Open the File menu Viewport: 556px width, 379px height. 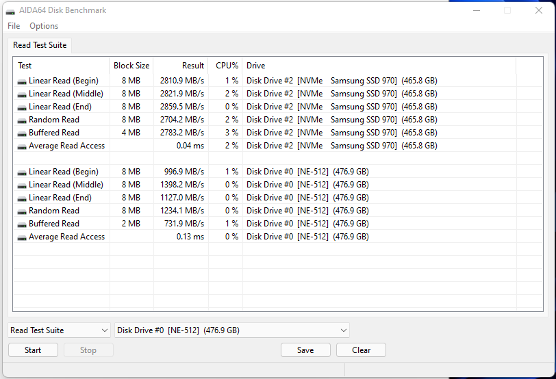(14, 26)
